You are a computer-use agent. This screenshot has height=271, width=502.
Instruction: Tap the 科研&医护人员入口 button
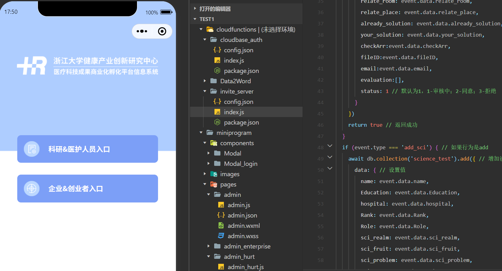tap(87, 149)
